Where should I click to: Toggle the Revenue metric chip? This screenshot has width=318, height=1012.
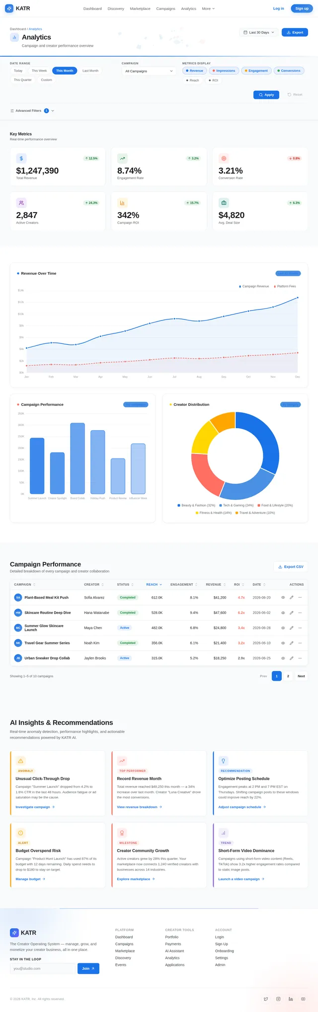(x=194, y=71)
